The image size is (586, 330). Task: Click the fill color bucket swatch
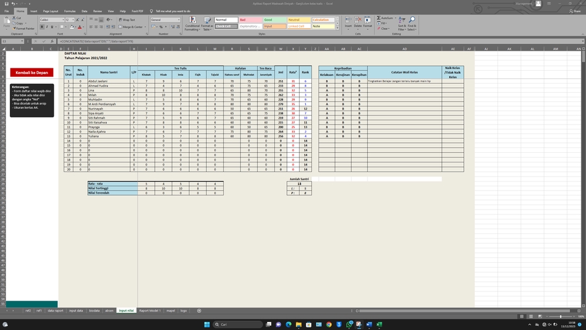(71, 27)
